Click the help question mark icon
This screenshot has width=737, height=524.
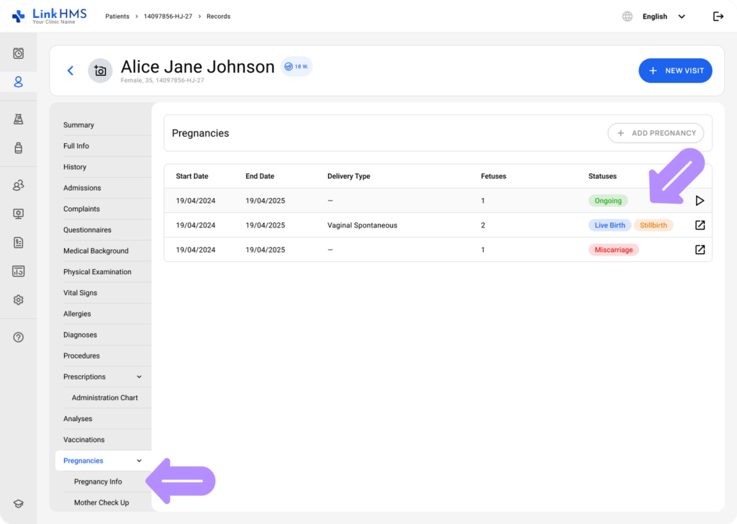pos(19,338)
